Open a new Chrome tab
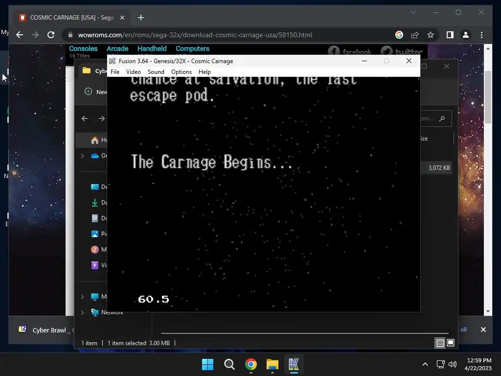501x376 pixels. 141,18
